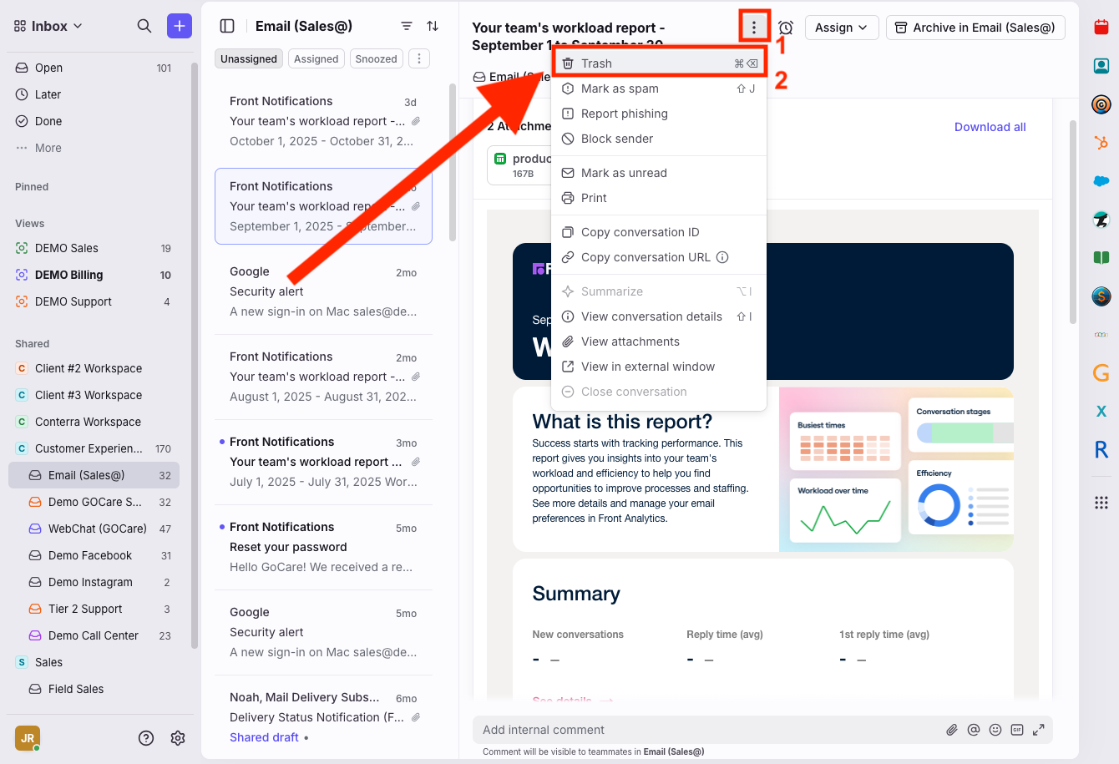
Task: Change sort order with the arrows icon
Action: coord(433,26)
